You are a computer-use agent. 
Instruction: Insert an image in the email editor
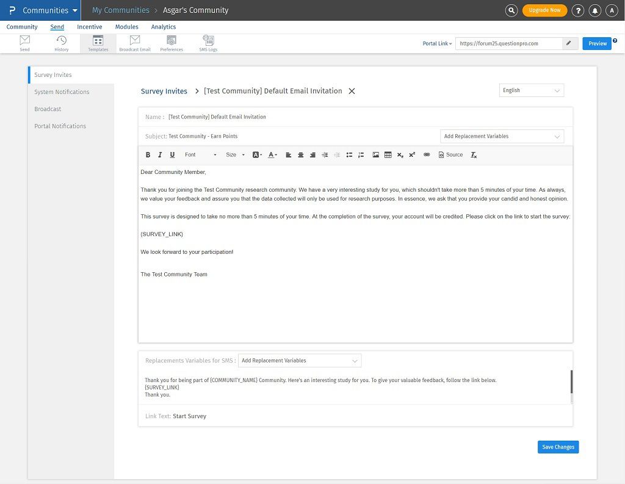[x=375, y=154]
